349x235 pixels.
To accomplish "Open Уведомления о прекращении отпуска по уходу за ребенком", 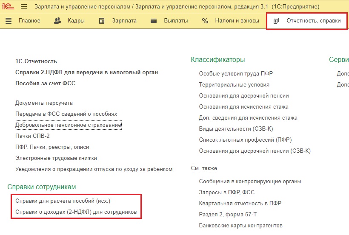I will tap(94, 169).
